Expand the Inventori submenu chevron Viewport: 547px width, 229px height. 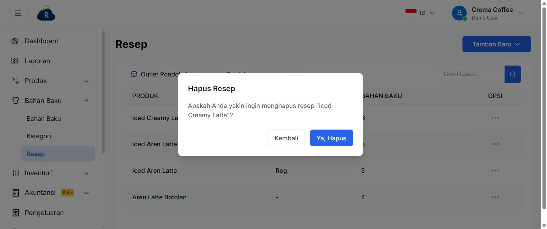87,173
